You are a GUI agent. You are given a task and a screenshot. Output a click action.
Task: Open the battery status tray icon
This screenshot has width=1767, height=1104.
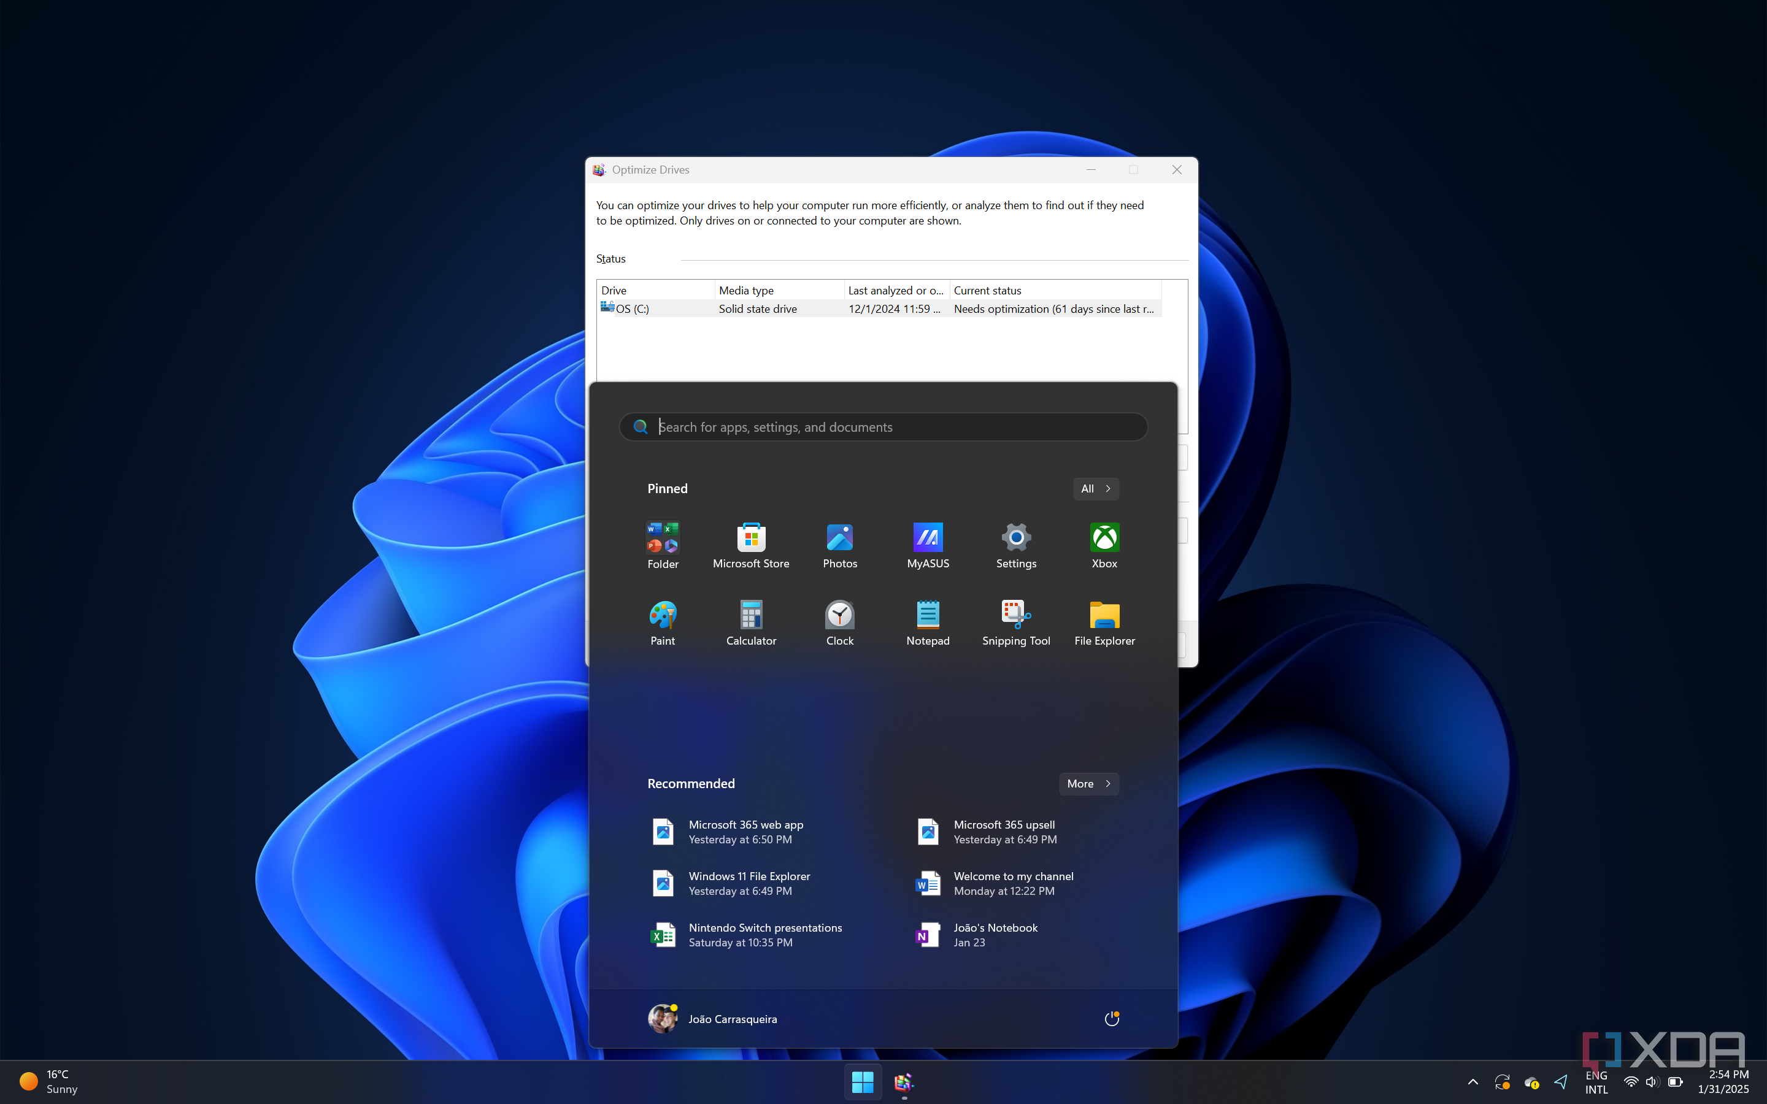(x=1675, y=1081)
